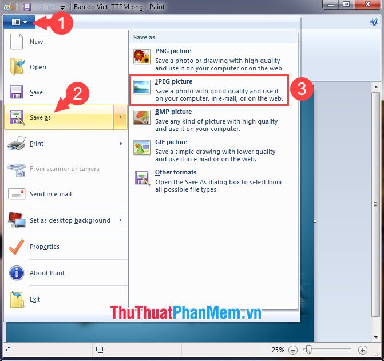Open Customize Quick Access Toolbar dropdown

(x=63, y=8)
